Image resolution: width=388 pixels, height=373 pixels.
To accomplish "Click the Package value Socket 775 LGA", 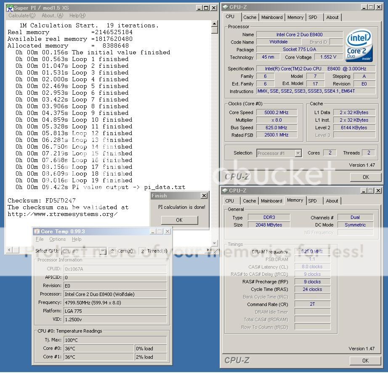I will pos(299,49).
